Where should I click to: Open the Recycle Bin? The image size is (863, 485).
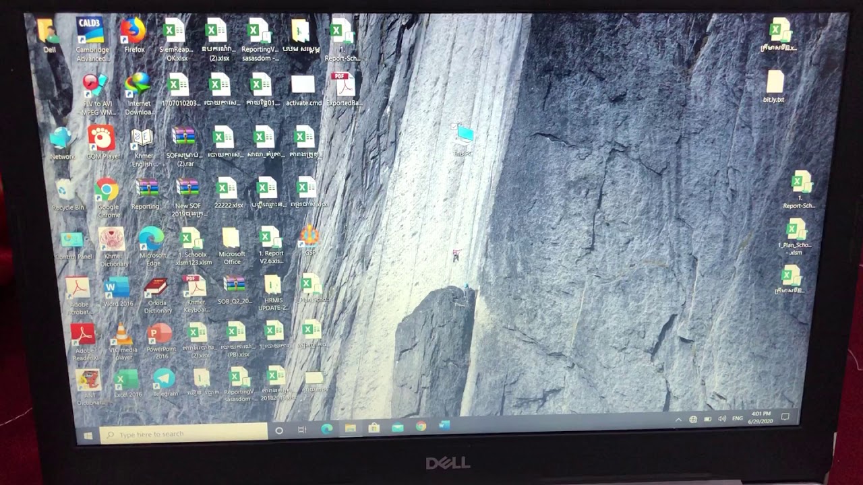pyautogui.click(x=66, y=195)
